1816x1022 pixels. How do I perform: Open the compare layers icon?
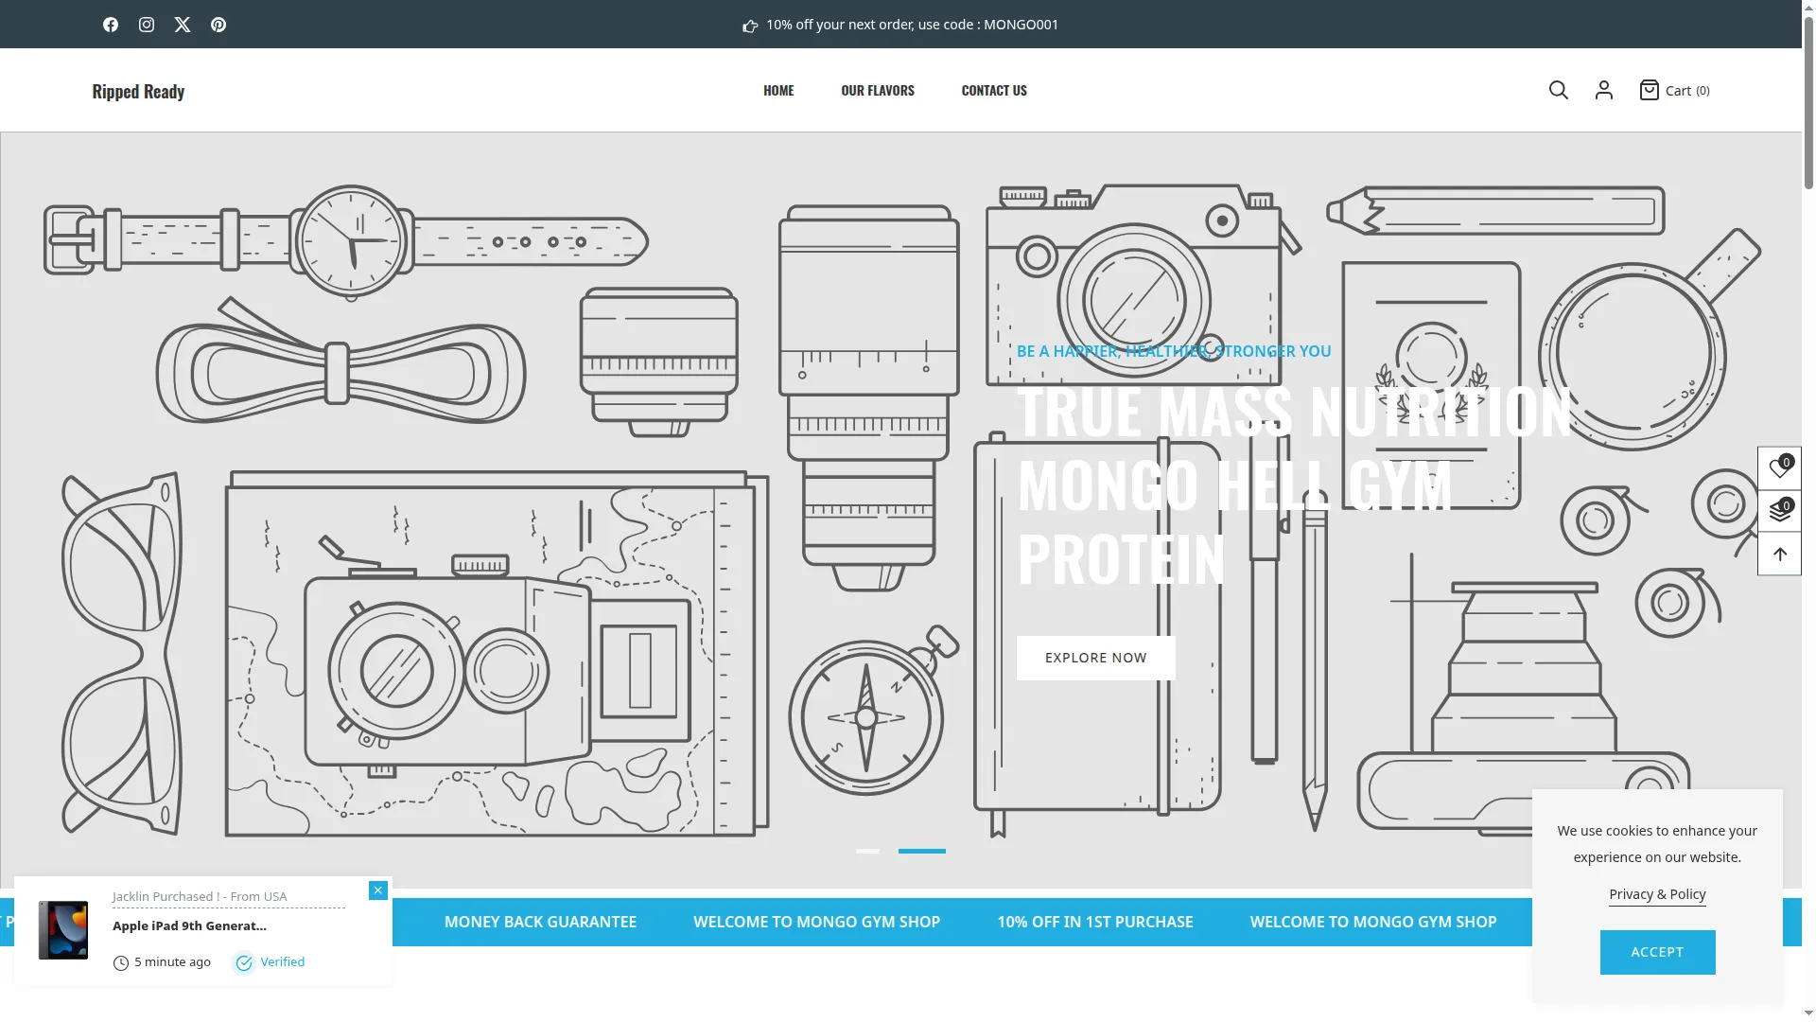pyautogui.click(x=1779, y=511)
